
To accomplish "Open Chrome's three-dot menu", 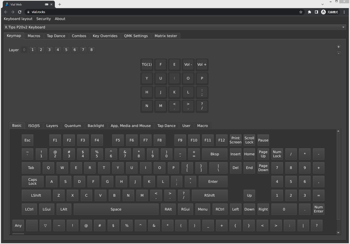I will [344, 12].
